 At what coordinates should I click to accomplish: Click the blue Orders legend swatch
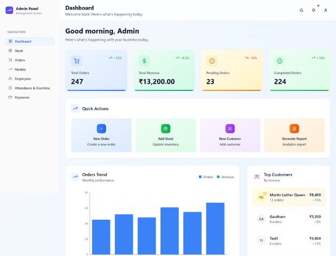(200, 177)
